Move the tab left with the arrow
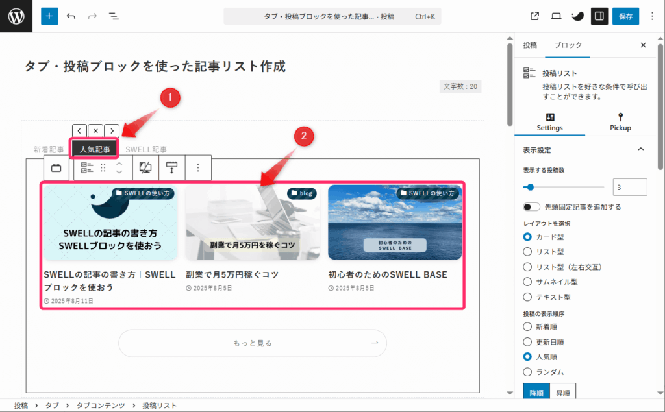Viewport: 665px width, 412px height. 79,131
